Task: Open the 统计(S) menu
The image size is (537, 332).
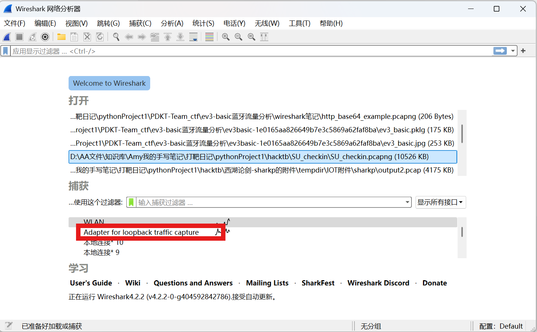Action: [203, 23]
